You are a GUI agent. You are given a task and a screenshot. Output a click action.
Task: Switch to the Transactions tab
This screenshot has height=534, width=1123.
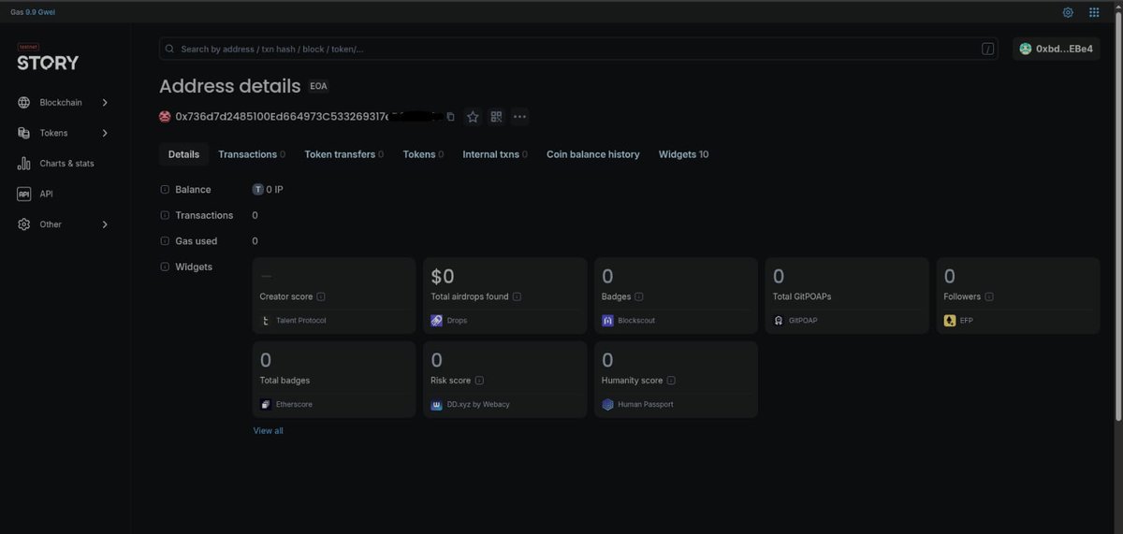pos(252,154)
